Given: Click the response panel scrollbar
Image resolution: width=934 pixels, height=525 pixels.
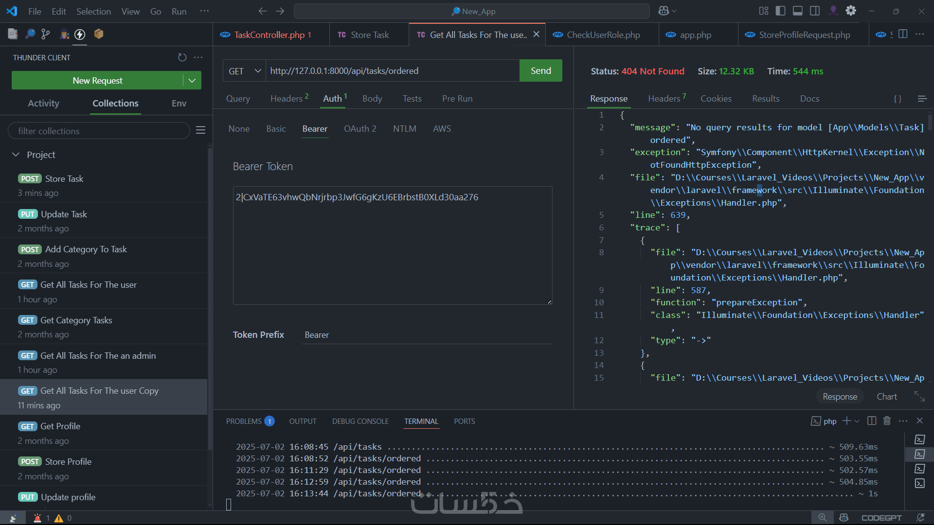Looking at the screenshot, I should click(930, 122).
